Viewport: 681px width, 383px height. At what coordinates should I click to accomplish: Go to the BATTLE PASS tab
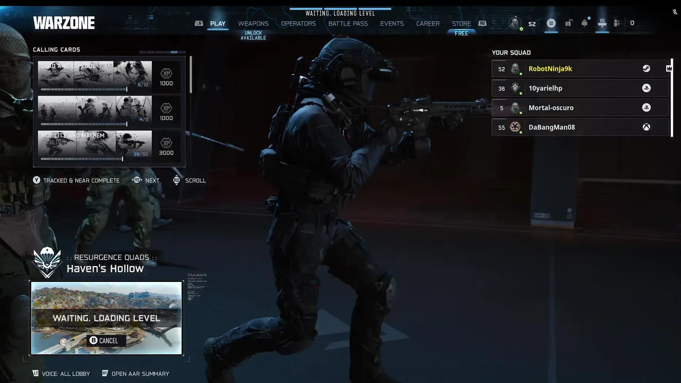tap(348, 23)
